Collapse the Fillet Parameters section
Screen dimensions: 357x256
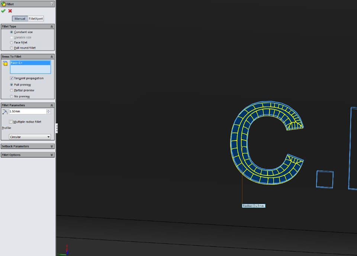[52, 106]
